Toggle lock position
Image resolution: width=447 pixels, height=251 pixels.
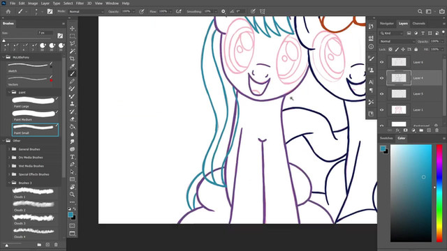coord(403,50)
